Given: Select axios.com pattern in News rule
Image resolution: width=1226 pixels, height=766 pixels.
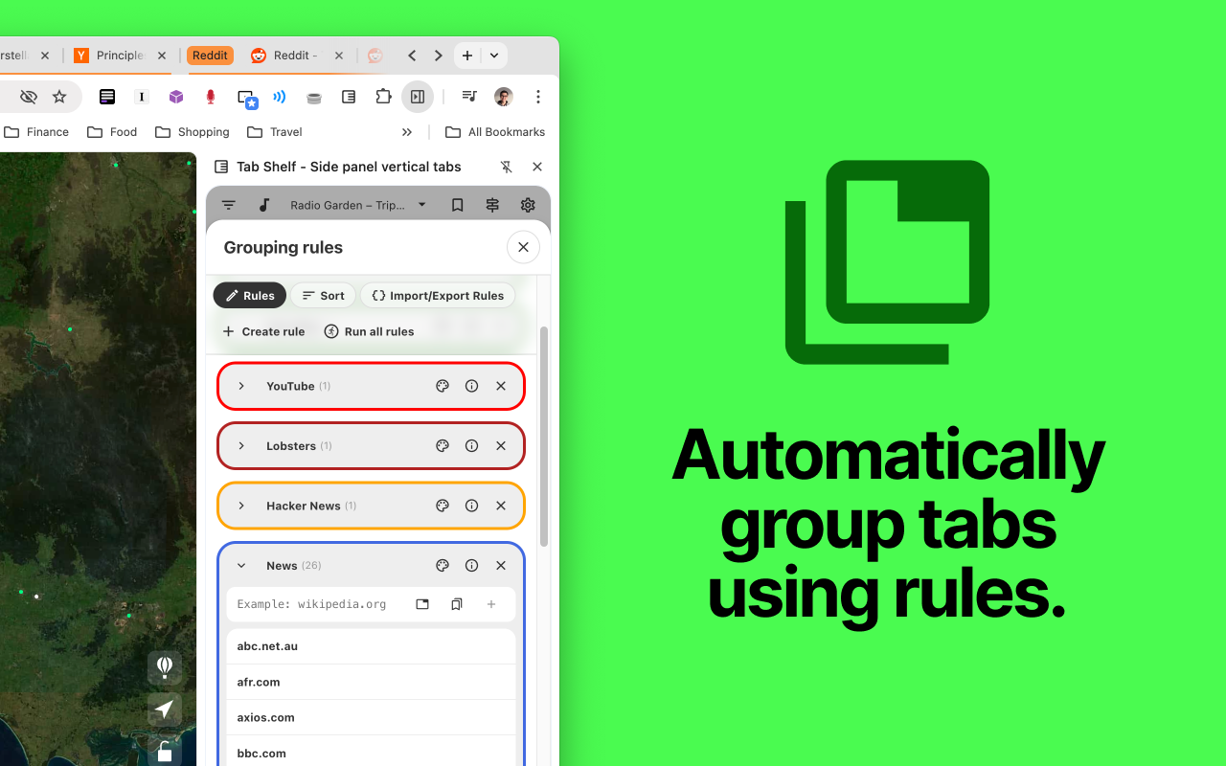Looking at the screenshot, I should pyautogui.click(x=371, y=717).
